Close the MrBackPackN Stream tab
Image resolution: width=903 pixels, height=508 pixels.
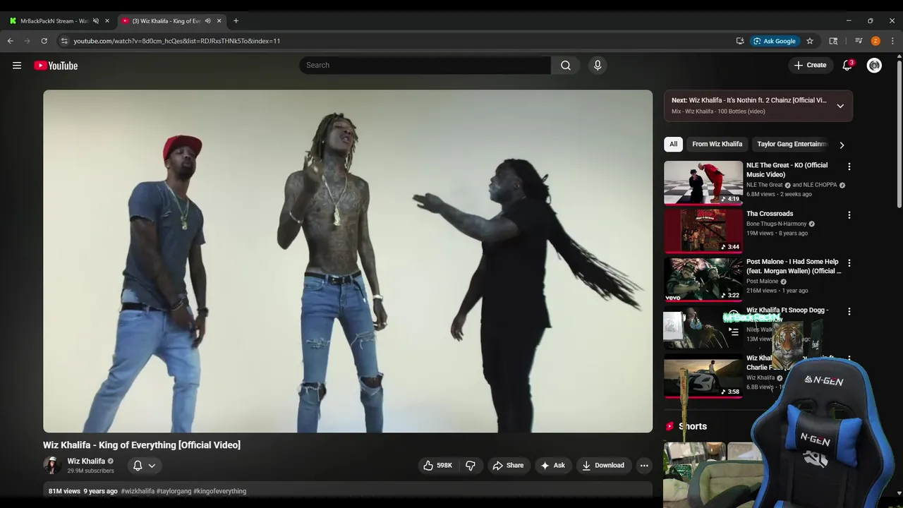click(107, 21)
